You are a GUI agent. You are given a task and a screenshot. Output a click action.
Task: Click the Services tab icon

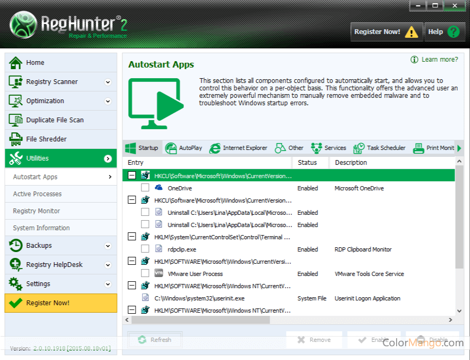coord(316,148)
